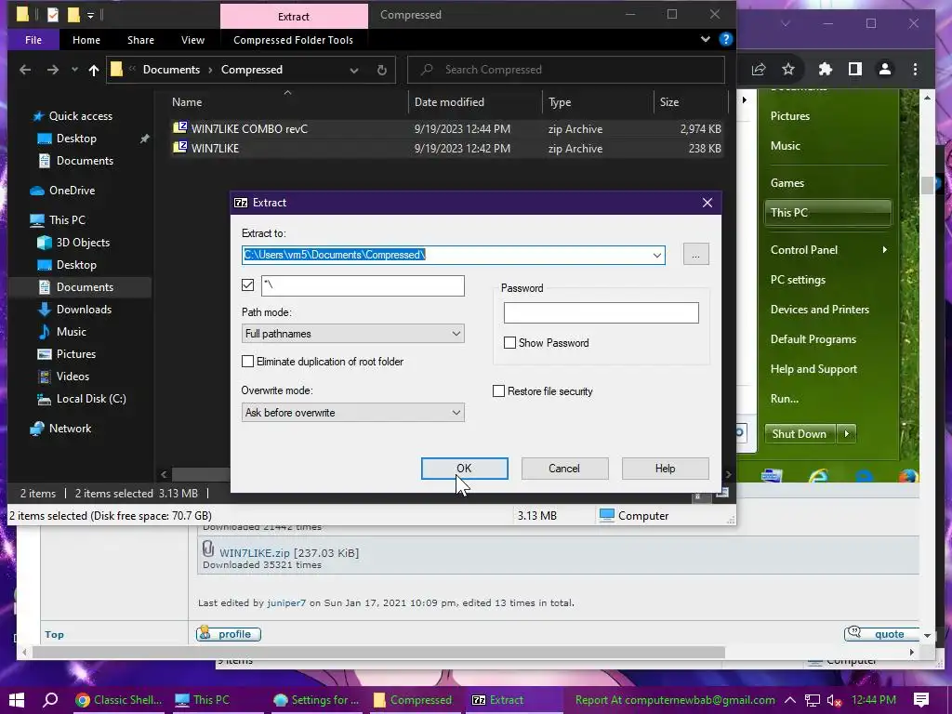Open Pictures folder in navigation pane
The width and height of the screenshot is (952, 714).
point(76,354)
